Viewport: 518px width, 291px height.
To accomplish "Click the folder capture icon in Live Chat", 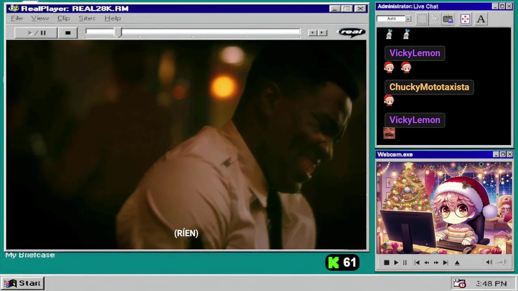I will (x=448, y=19).
